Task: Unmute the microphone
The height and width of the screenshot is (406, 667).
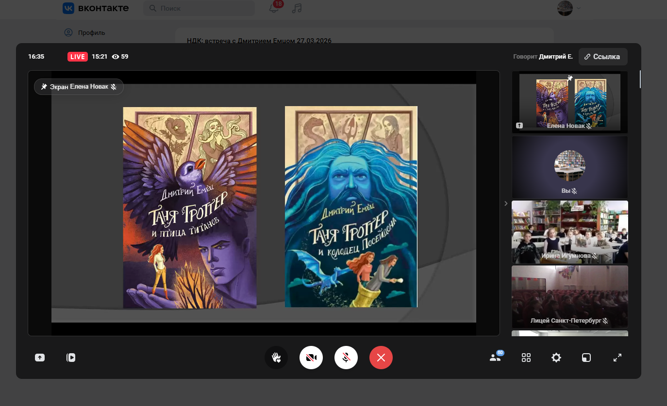Action: (346, 358)
